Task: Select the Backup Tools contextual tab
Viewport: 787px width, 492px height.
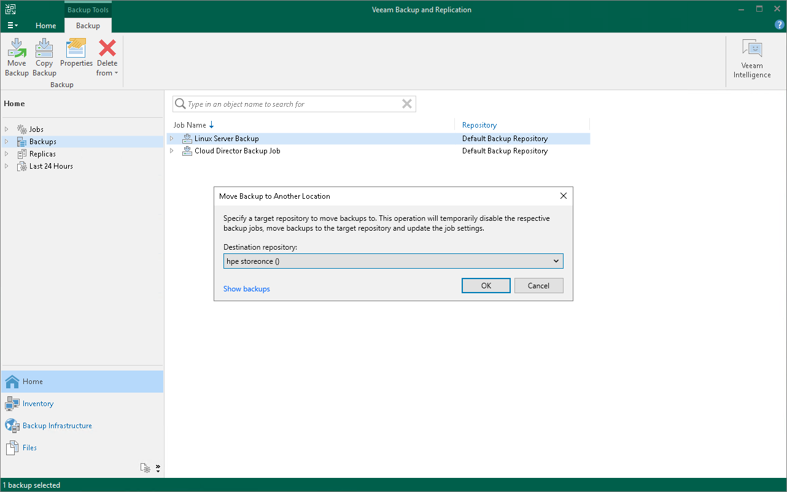Action: coord(87,9)
